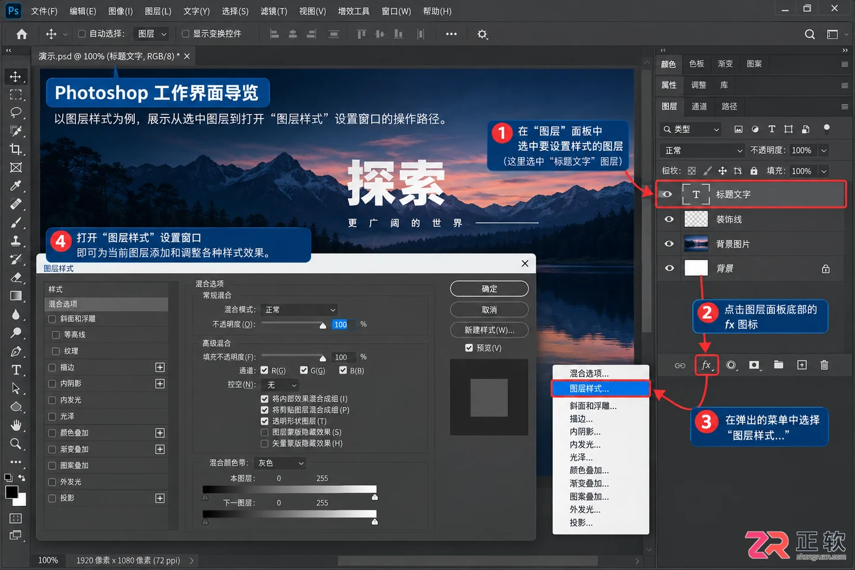Click the Home icon in options bar
Viewport: 855px width, 570px height.
(22, 34)
